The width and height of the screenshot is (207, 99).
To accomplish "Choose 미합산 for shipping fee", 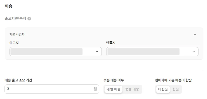I will [163, 89].
